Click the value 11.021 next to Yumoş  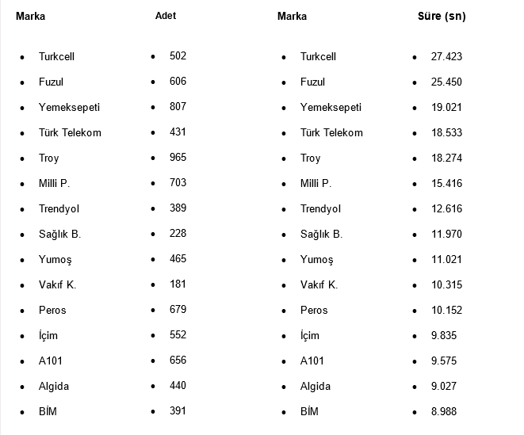[446, 260]
